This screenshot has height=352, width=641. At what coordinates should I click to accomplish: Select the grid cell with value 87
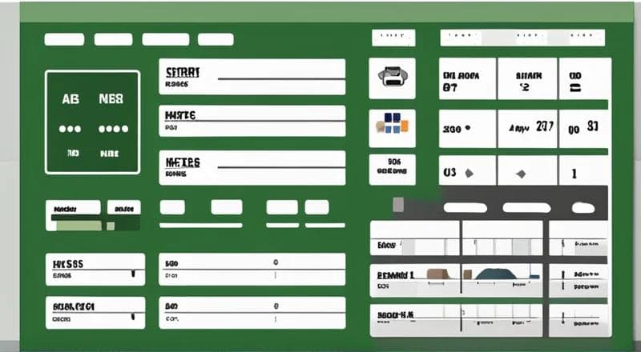pos(467,78)
